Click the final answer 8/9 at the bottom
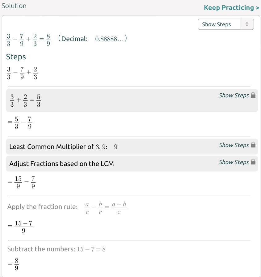The width and height of the screenshot is (261, 277). pyautogui.click(x=16, y=264)
